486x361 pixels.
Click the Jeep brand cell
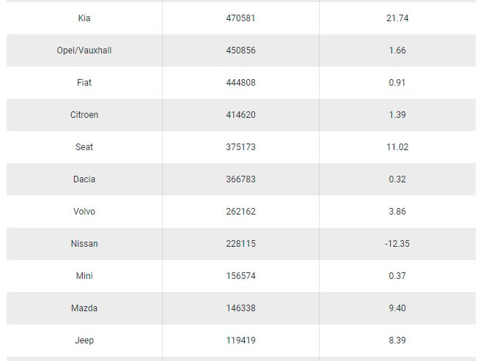pyautogui.click(x=84, y=340)
